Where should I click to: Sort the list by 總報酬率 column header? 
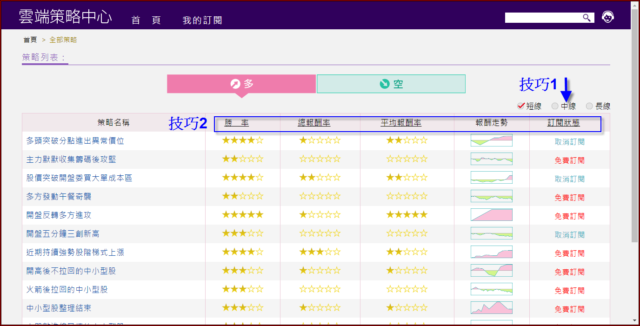314,123
